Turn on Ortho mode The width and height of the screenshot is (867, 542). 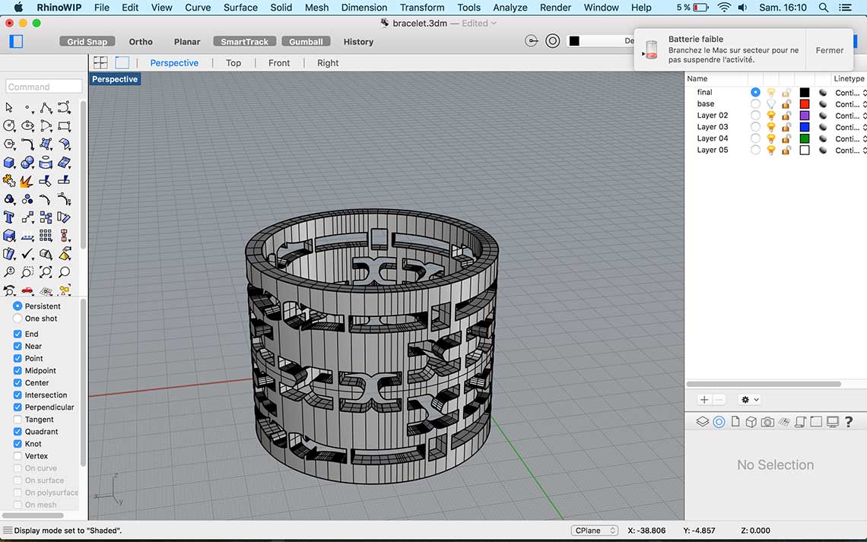coord(141,42)
